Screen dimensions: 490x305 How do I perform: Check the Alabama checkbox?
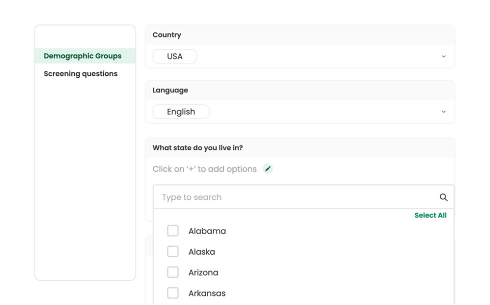point(173,231)
